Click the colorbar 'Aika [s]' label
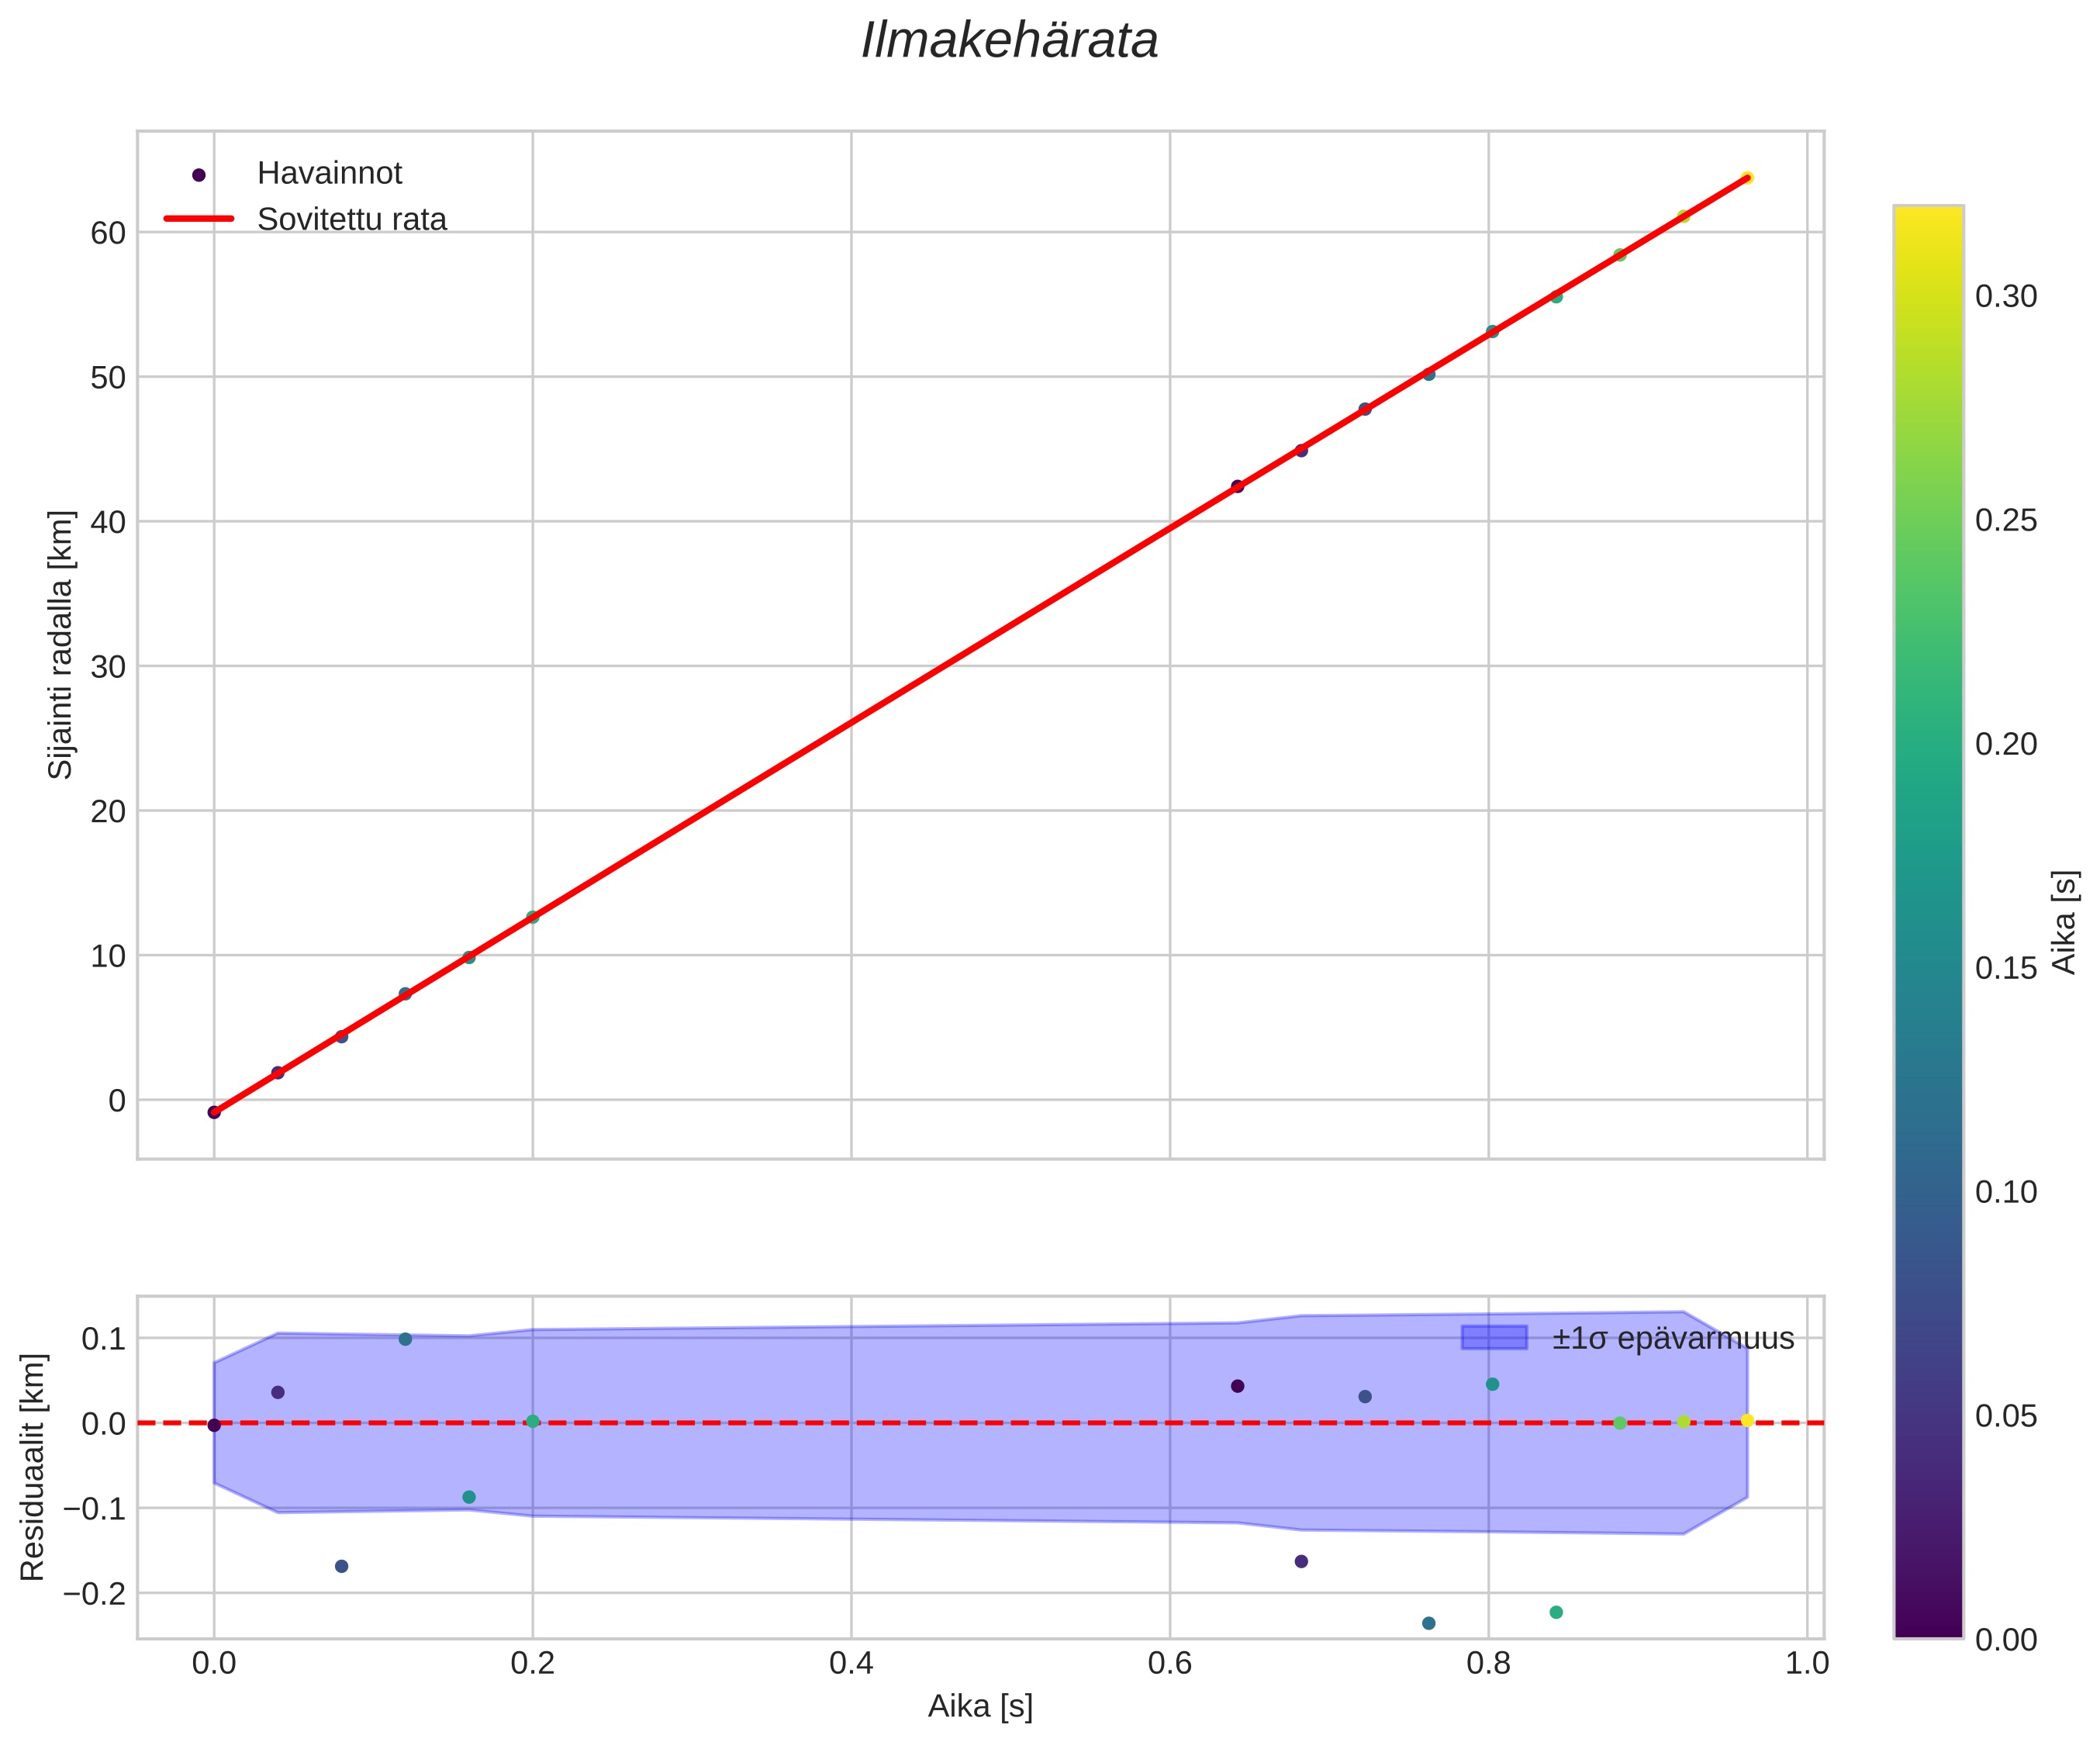 pos(2064,922)
